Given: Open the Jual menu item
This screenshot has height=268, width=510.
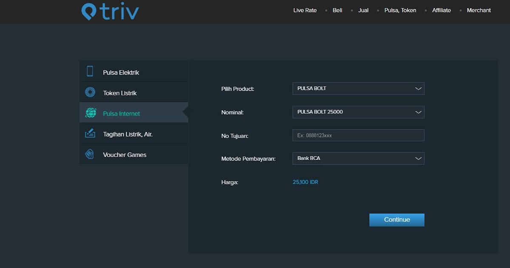Looking at the screenshot, I should pyautogui.click(x=363, y=10).
